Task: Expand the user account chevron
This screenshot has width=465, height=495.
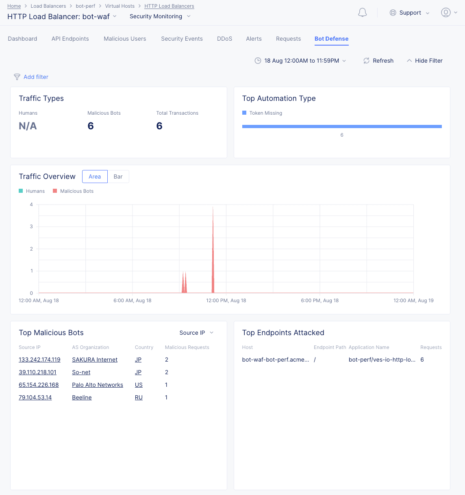Action: click(456, 13)
